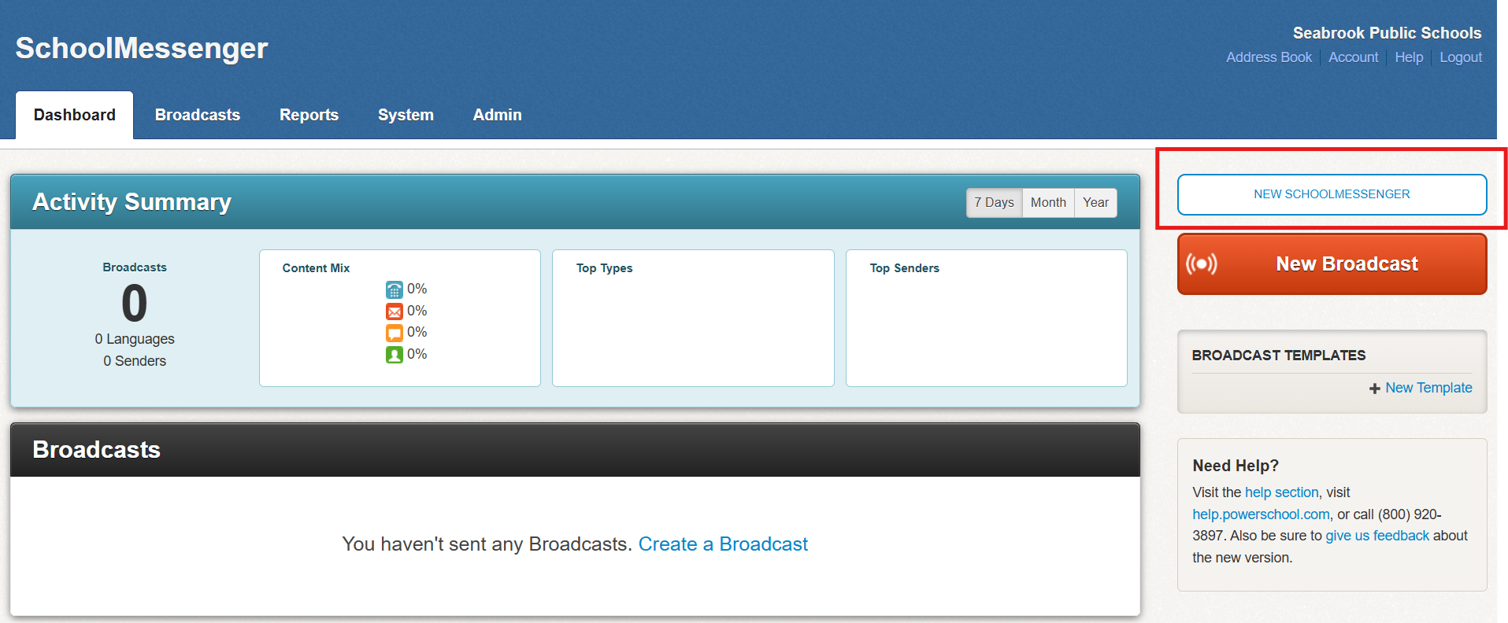Go to the Reports tab
The height and width of the screenshot is (623, 1508).
pos(309,115)
